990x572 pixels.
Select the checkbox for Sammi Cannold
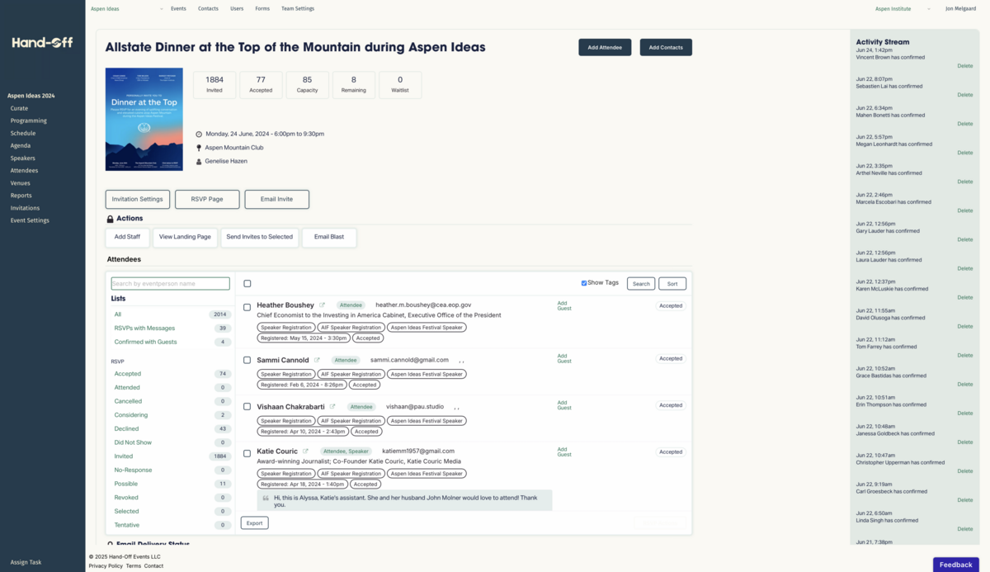point(247,360)
